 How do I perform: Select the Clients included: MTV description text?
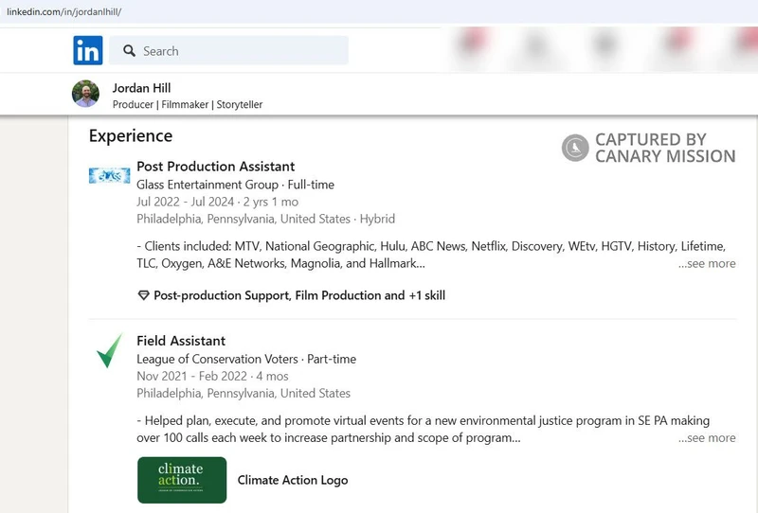pyautogui.click(x=431, y=255)
